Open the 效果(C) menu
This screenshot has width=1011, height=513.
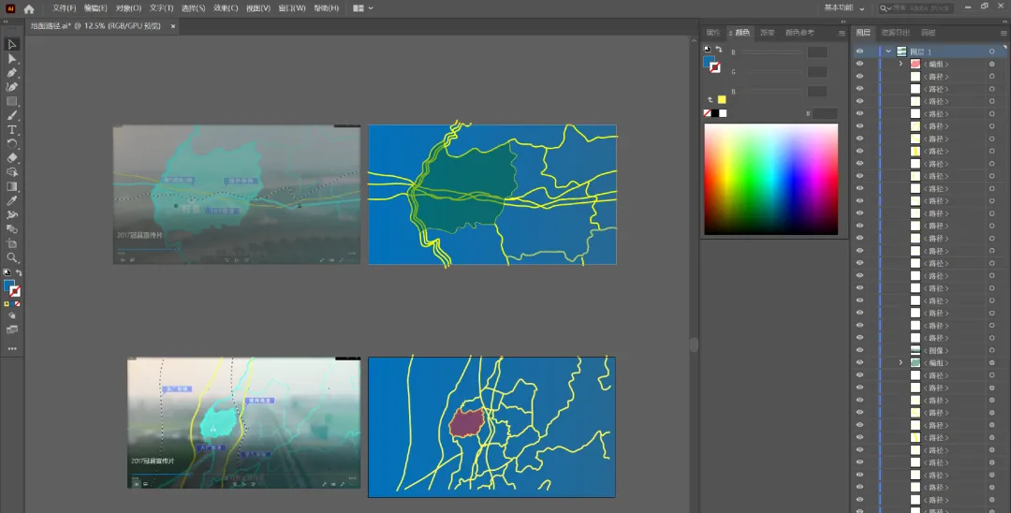(x=226, y=7)
